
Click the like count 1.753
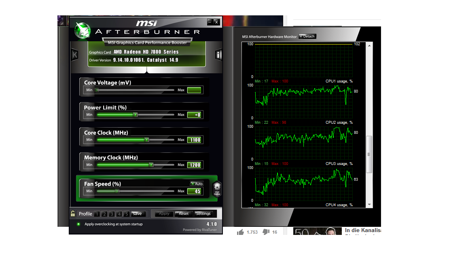pos(252,232)
